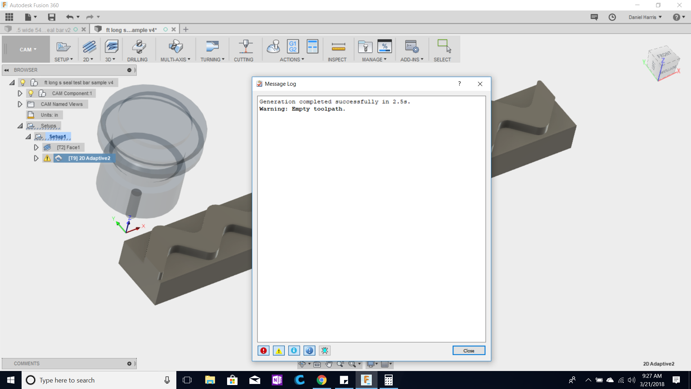Toggle the debug bug filter in Message Log

(325, 350)
